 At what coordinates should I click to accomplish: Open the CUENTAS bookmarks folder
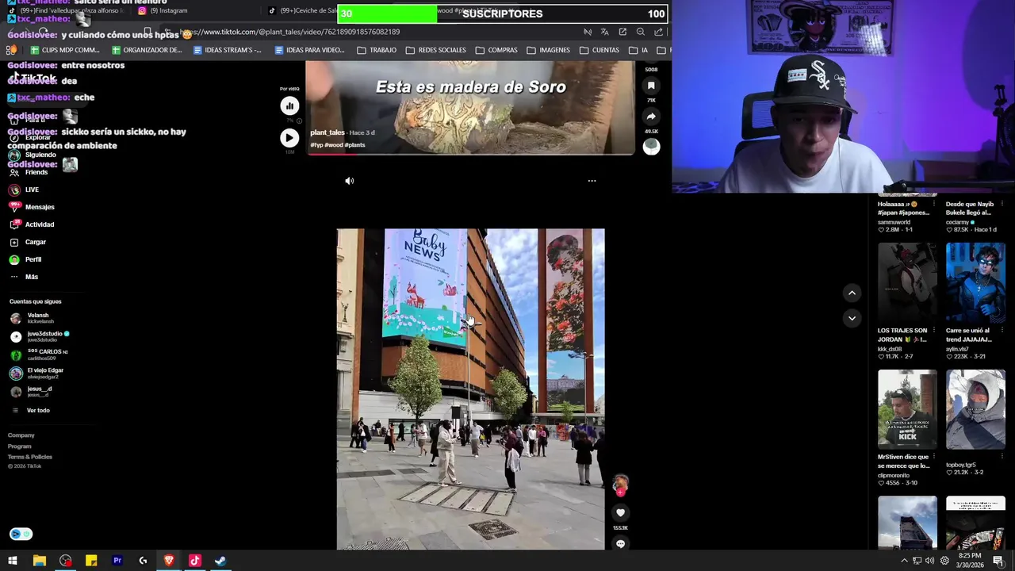click(599, 50)
